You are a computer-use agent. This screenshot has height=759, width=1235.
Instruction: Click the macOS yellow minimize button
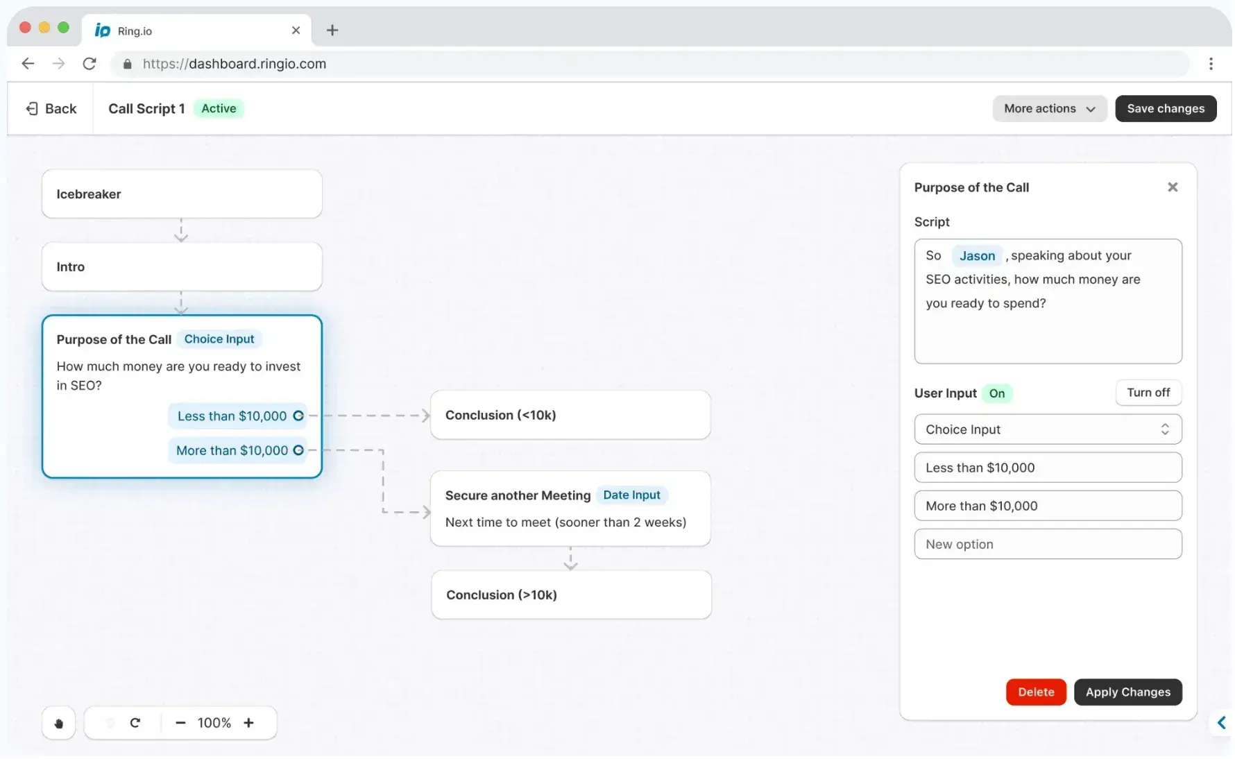(x=44, y=28)
